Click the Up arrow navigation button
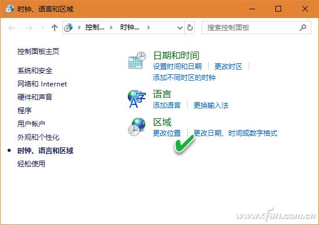 coord(55,28)
